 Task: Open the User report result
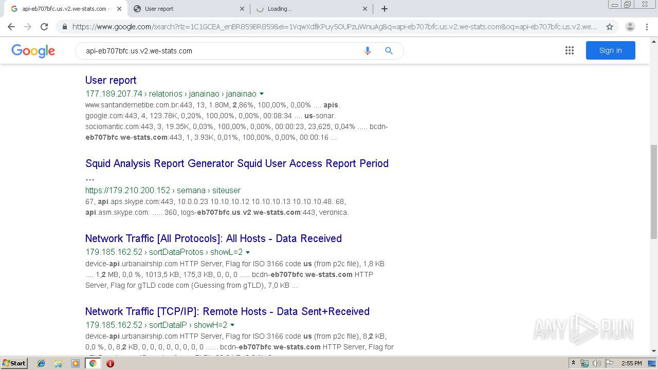111,80
